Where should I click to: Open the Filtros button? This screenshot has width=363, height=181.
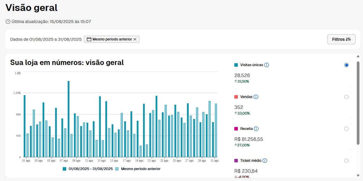click(341, 39)
